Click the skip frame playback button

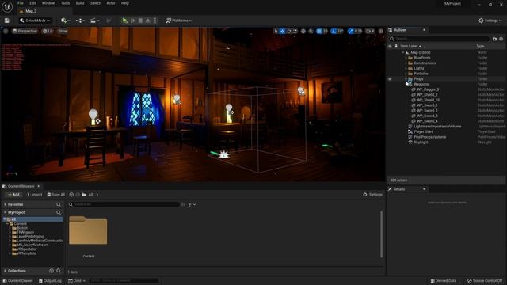click(132, 21)
